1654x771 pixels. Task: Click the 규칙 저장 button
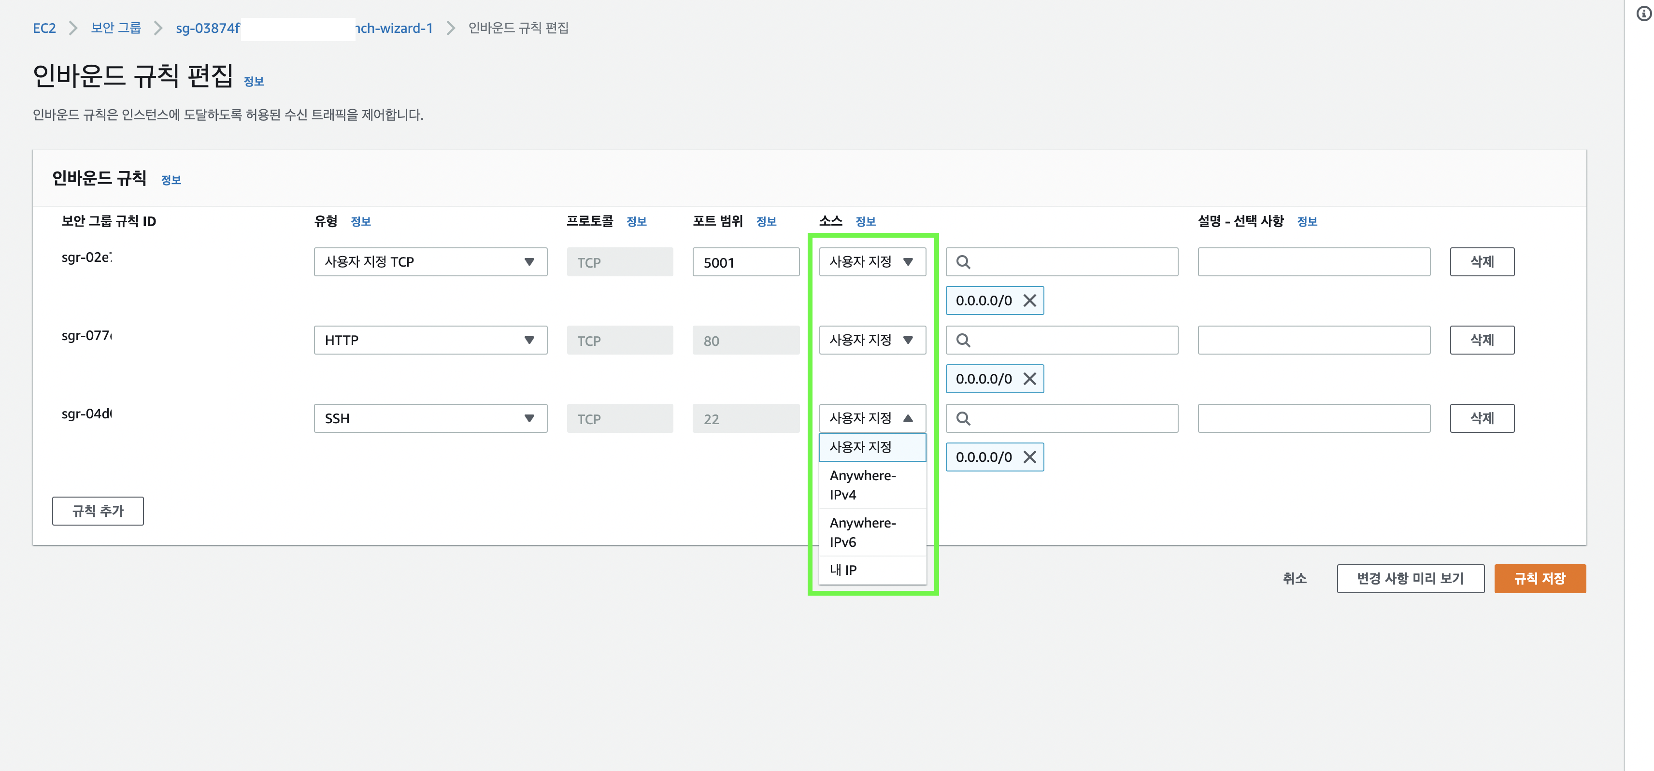click(1539, 578)
